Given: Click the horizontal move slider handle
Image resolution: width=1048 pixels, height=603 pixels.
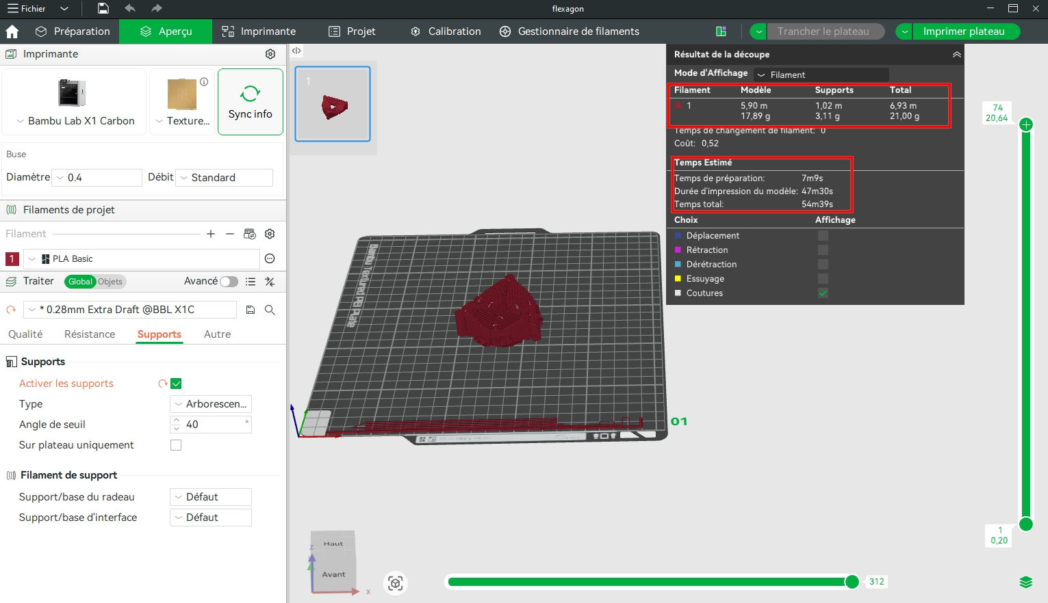Looking at the screenshot, I should coord(852,582).
